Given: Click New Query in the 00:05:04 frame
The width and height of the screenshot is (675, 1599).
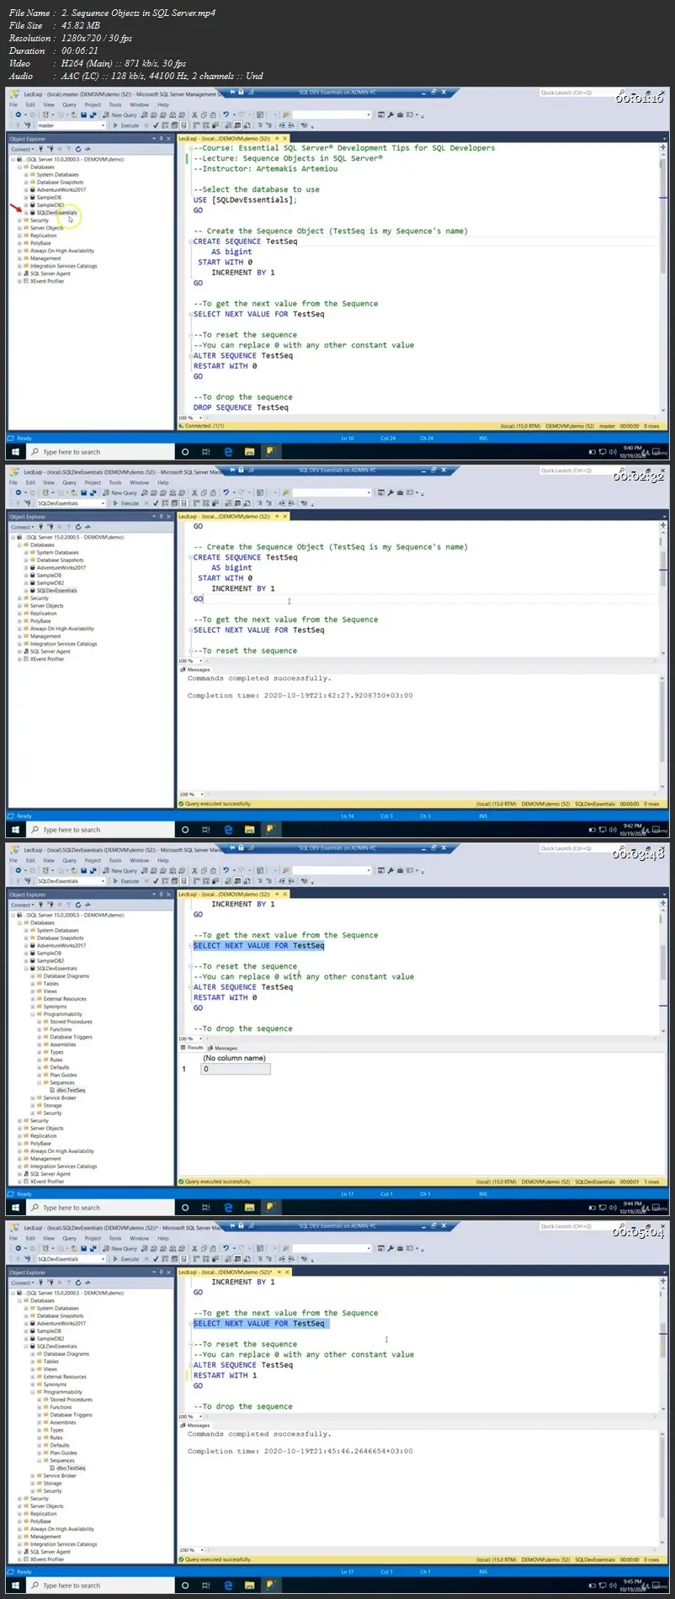Looking at the screenshot, I should [120, 1248].
